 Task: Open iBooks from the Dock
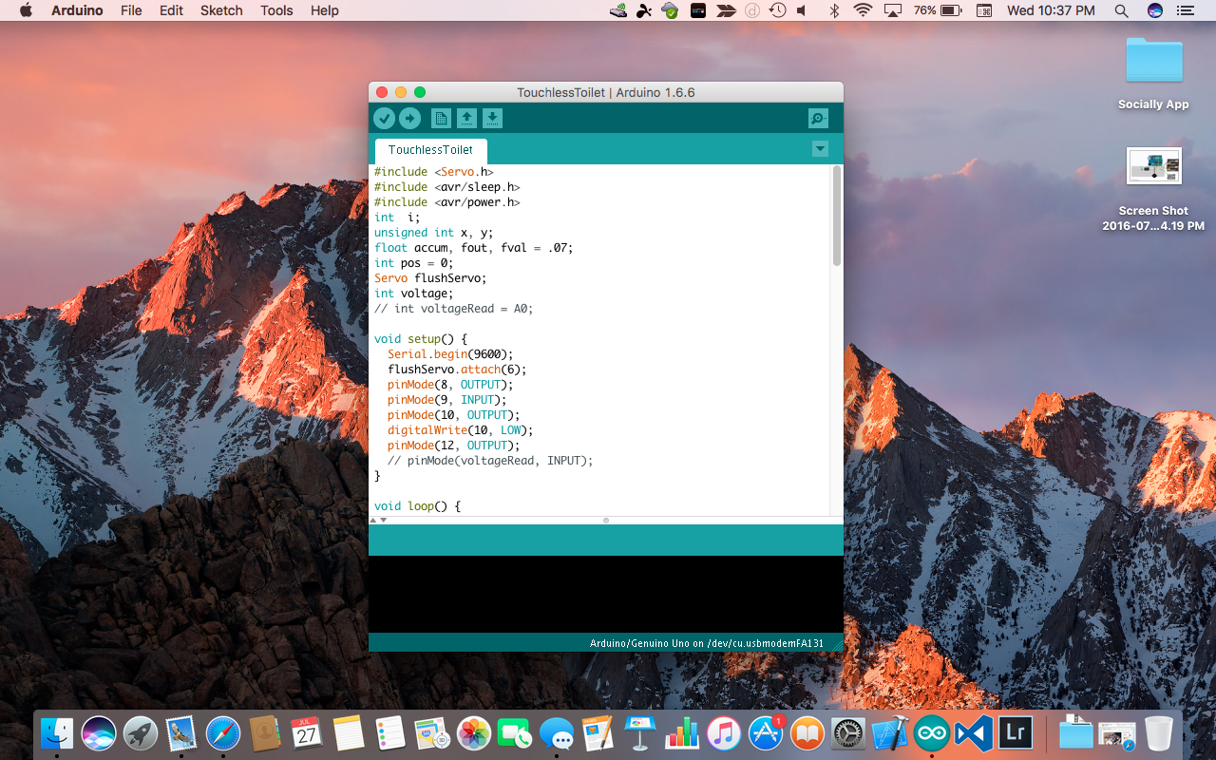click(807, 732)
